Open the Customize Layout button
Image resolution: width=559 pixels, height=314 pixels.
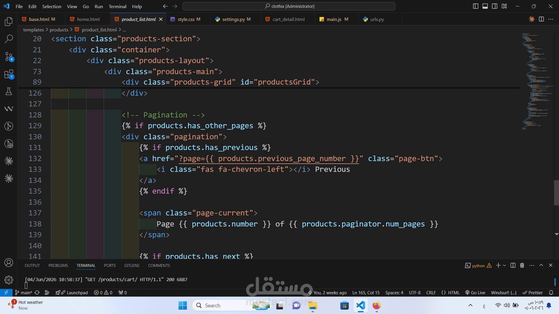coord(504,6)
